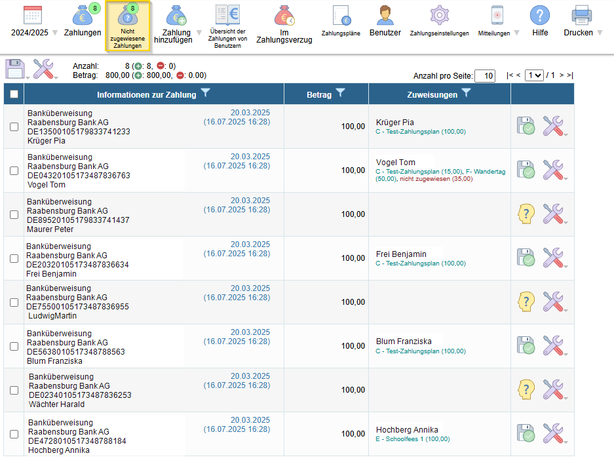The image size is (614, 468).
Task: Open the E - Schoolfees 1 link
Action: point(413,439)
